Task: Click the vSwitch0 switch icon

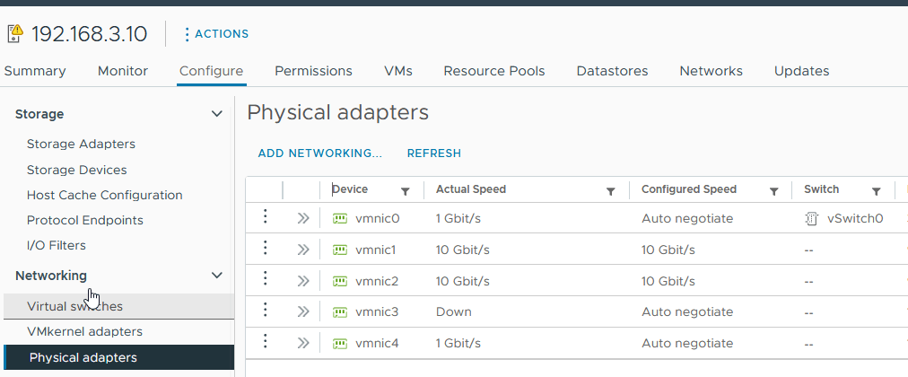Action: pyautogui.click(x=812, y=218)
